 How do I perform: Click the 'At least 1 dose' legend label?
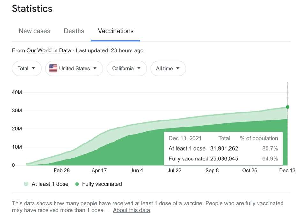(50, 184)
